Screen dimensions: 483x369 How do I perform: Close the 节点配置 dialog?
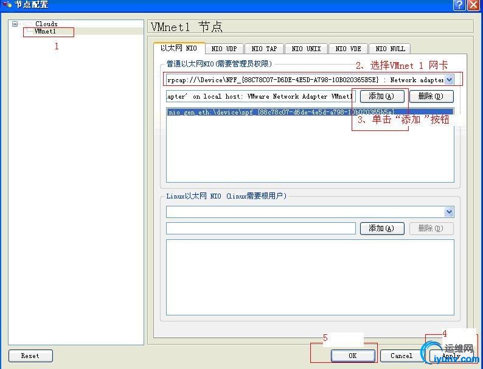473,5
